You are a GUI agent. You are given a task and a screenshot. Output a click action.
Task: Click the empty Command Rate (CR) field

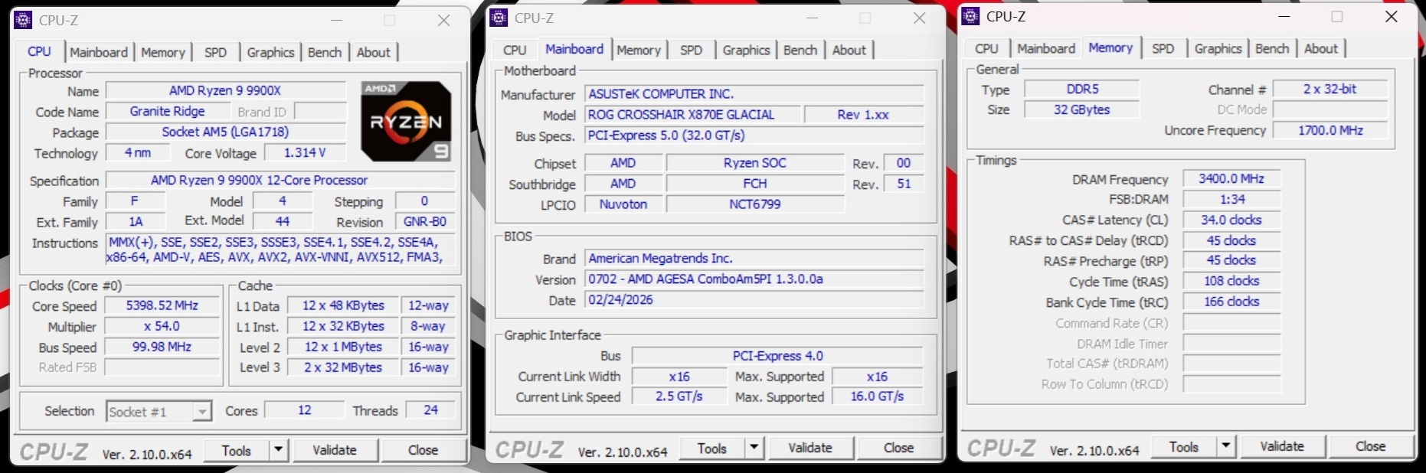[1231, 323]
